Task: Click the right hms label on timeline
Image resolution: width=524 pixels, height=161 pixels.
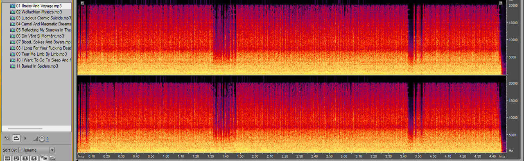Action: pyautogui.click(x=502, y=156)
